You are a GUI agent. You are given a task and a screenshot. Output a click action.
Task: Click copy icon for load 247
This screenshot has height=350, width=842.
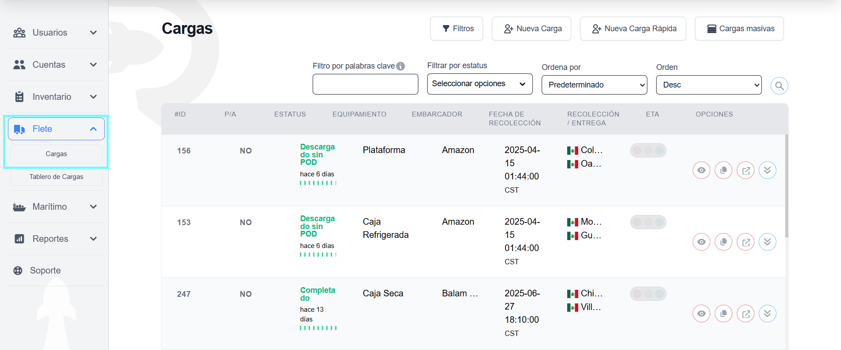point(723,314)
